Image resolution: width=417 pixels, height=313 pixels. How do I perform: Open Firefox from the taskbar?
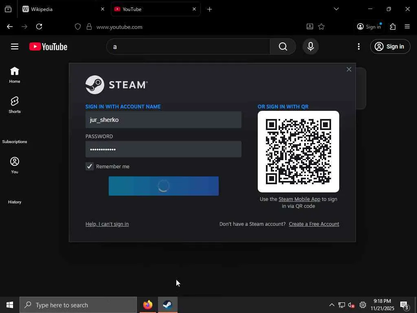click(148, 305)
